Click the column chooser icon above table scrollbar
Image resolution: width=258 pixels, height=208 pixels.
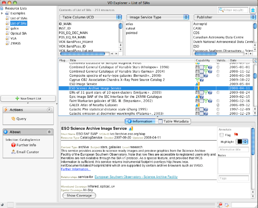click(255, 60)
